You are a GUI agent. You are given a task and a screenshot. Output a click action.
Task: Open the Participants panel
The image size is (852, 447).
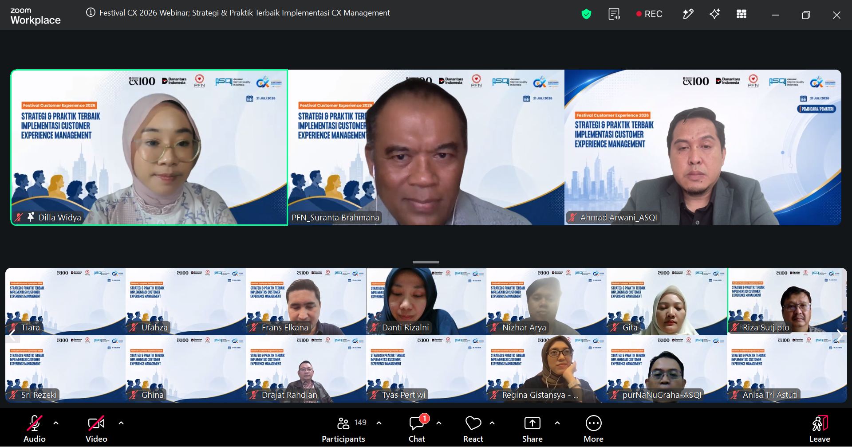(x=343, y=429)
